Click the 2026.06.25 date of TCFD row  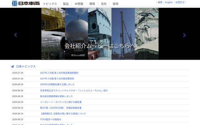(17, 119)
